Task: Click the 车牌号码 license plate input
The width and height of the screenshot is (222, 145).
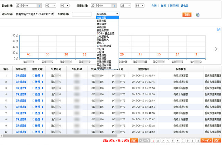Action: click(x=82, y=14)
